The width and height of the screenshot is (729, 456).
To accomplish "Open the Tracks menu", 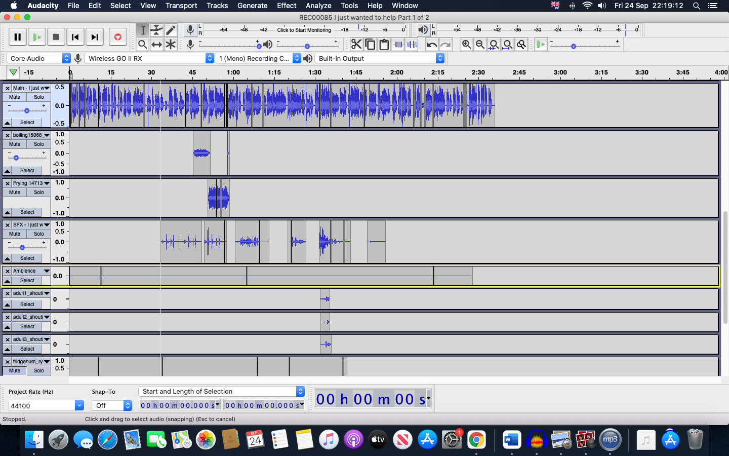I will pyautogui.click(x=217, y=6).
